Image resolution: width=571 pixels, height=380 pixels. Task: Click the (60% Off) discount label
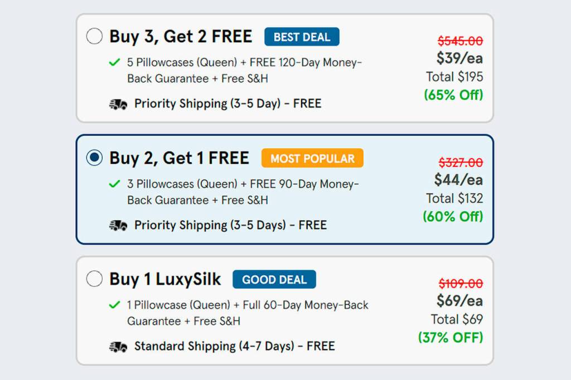pos(453,216)
